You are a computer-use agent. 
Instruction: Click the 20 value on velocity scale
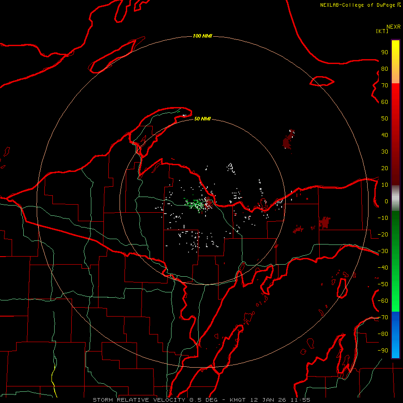click(x=385, y=168)
